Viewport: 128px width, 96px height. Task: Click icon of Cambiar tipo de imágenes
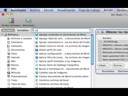37,73
